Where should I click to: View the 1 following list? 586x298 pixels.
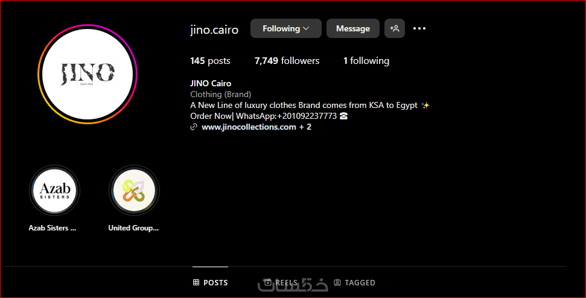(366, 61)
